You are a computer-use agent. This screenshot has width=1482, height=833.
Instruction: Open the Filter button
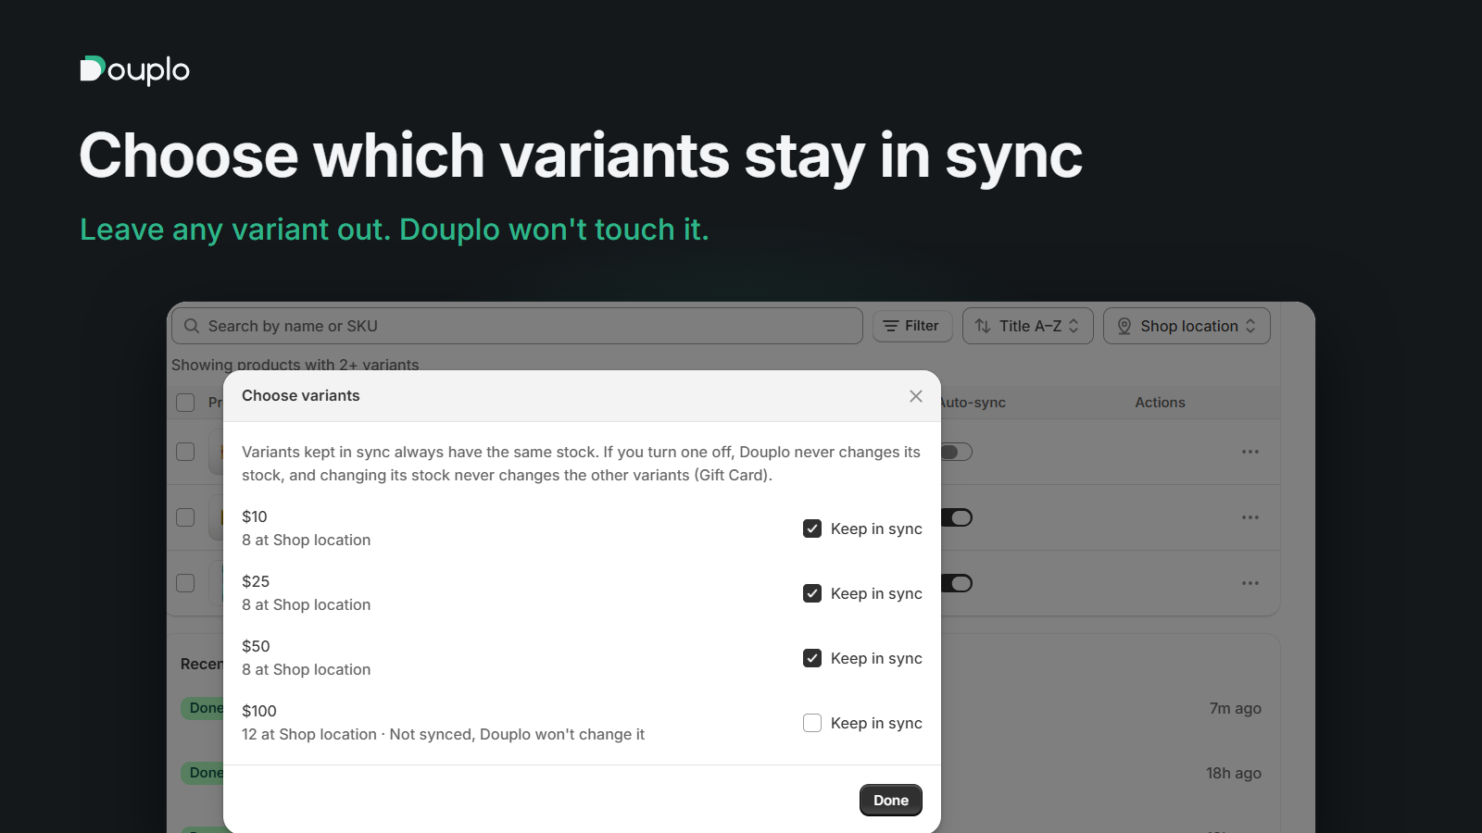pos(912,326)
